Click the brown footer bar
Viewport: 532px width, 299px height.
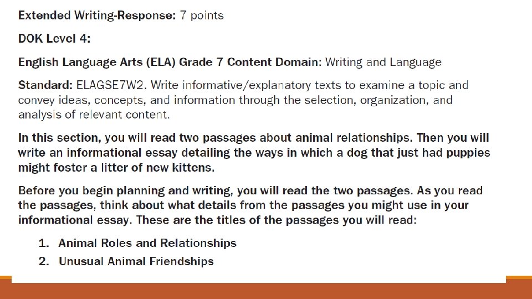coord(266,291)
